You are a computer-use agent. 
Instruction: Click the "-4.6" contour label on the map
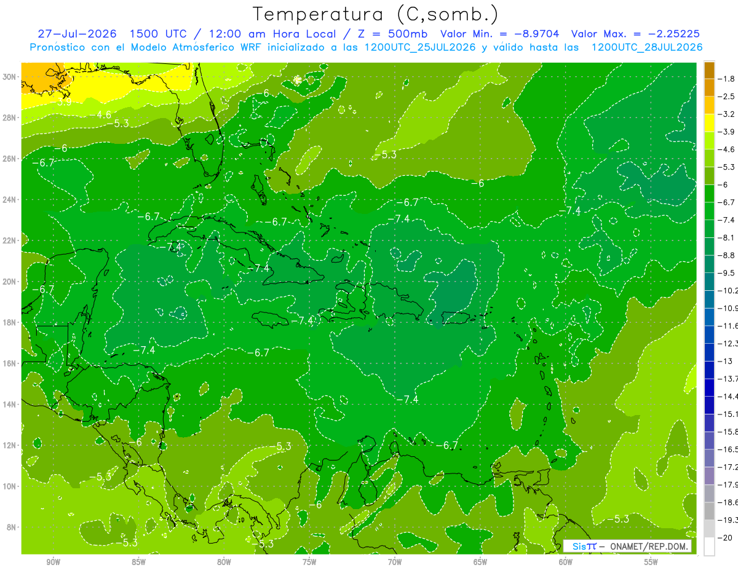click(x=101, y=114)
